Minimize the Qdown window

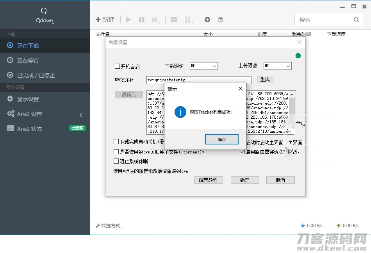coord(342,7)
